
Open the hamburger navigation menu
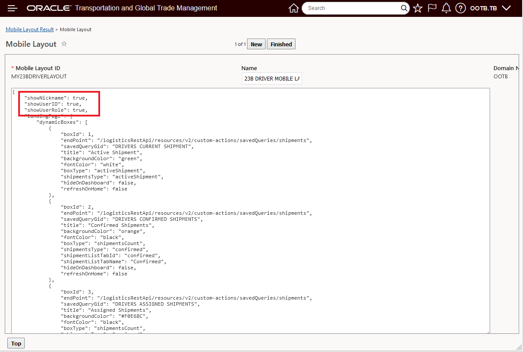13,8
